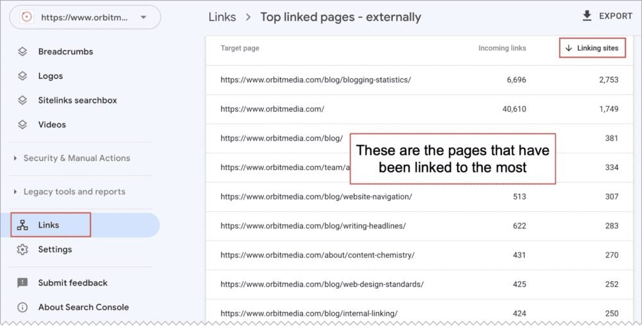Image resolution: width=642 pixels, height=326 pixels.
Task: Click the About Search Console info icon
Action: pyautogui.click(x=22, y=307)
